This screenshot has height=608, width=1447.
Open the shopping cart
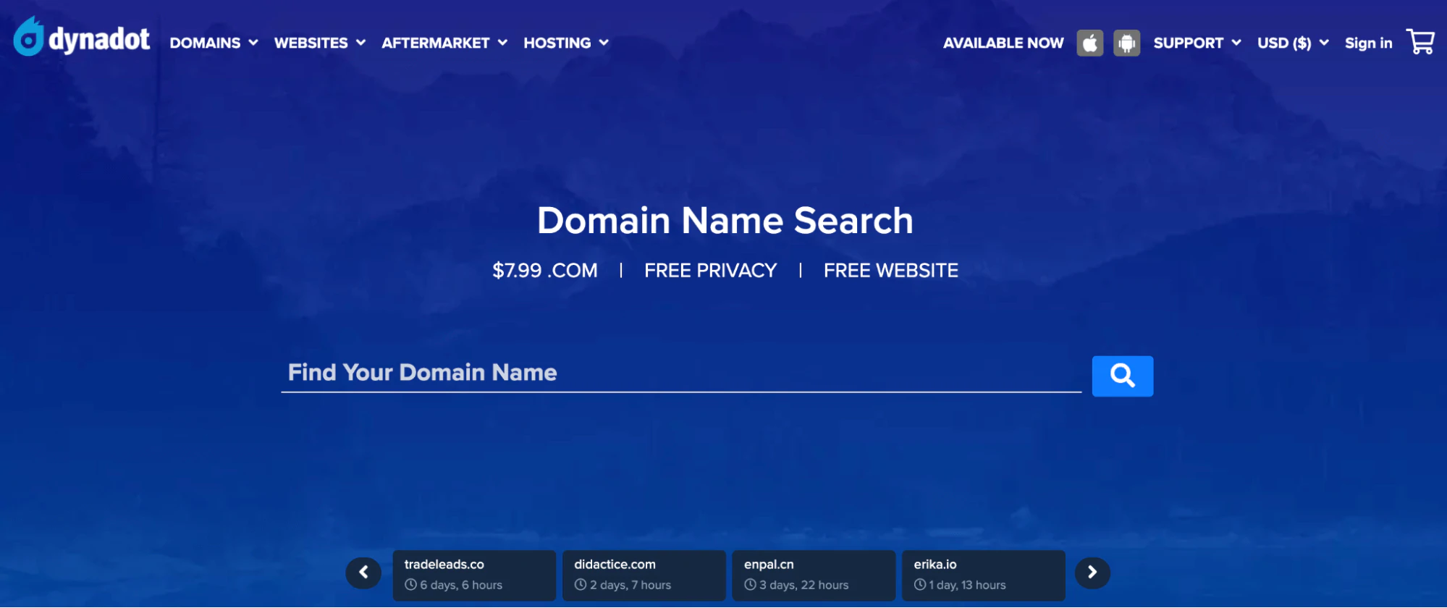[x=1420, y=41]
